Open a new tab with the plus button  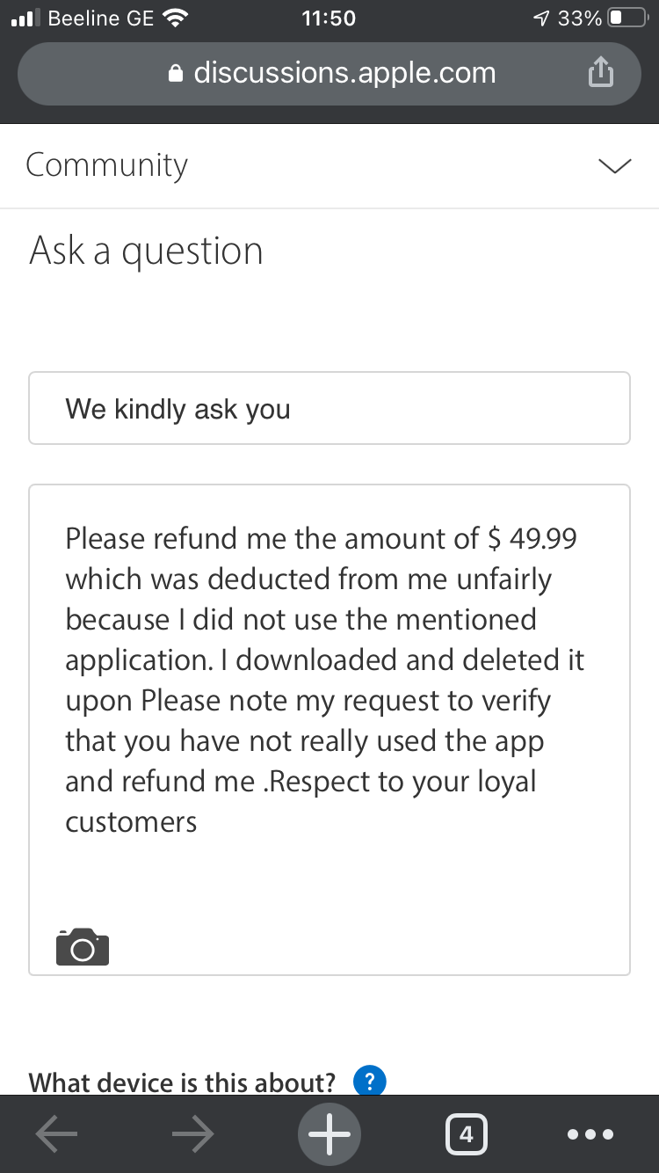[x=330, y=1134]
